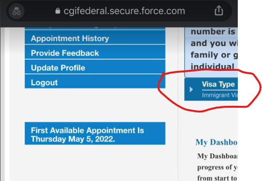
Task: Tap the incognito mode icon
Action: (x=16, y=11)
